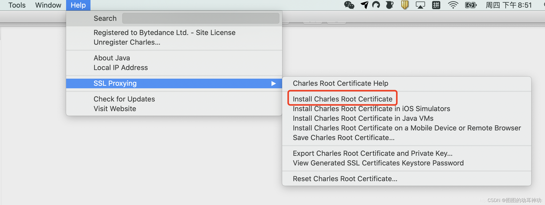Choose Visit Website

tap(174, 109)
